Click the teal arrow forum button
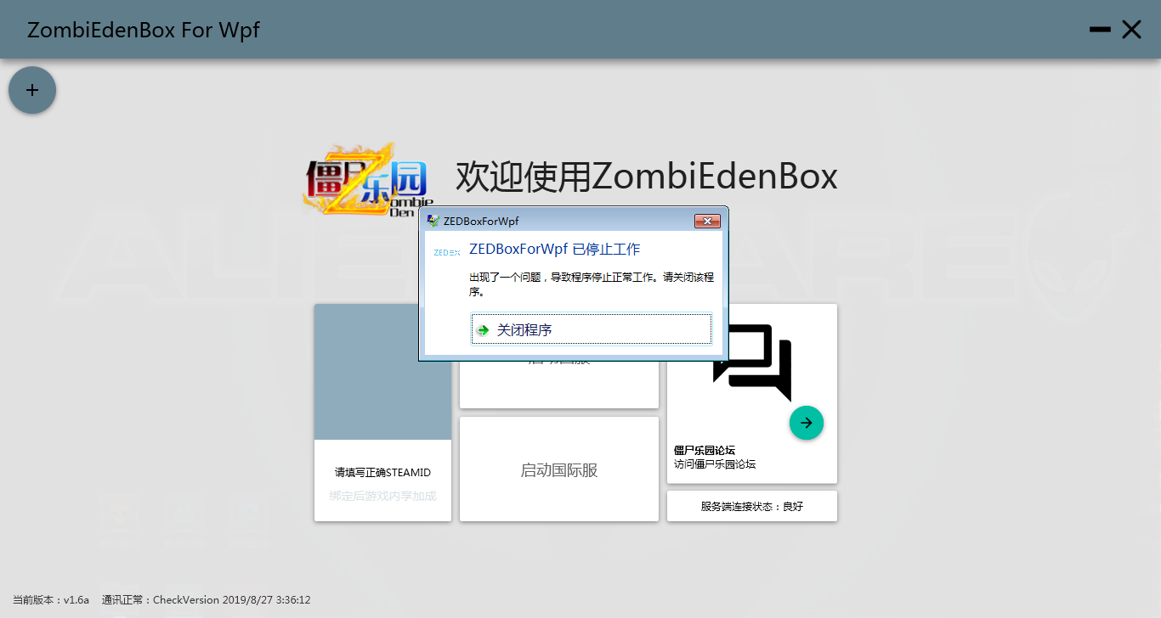The height and width of the screenshot is (618, 1161). 806,423
